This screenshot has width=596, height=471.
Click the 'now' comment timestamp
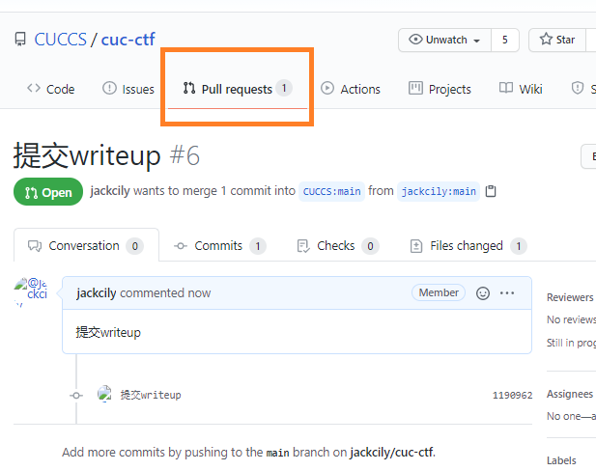pyautogui.click(x=199, y=292)
